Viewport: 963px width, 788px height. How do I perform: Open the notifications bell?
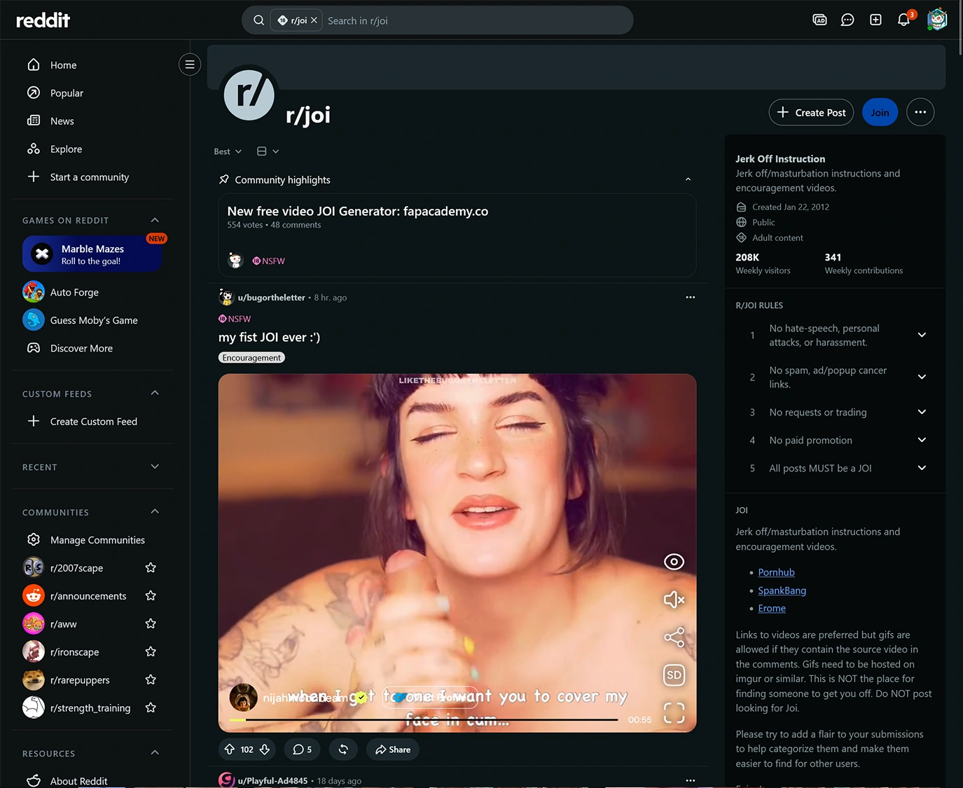(x=904, y=20)
